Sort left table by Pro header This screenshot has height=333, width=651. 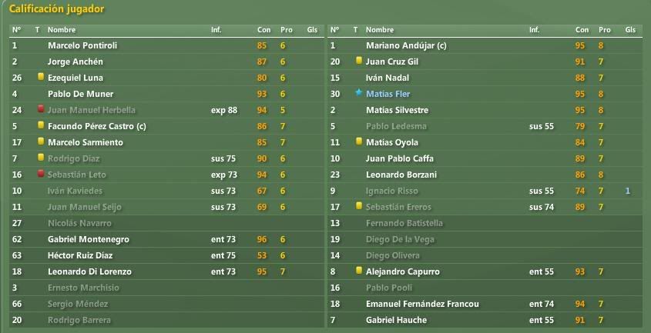pyautogui.click(x=287, y=30)
